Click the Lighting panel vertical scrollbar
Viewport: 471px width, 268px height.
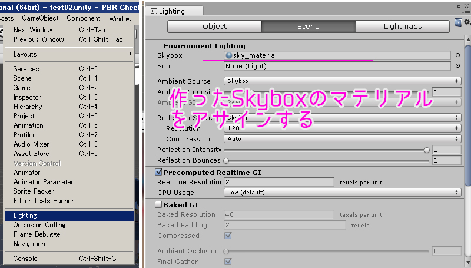[467, 115]
